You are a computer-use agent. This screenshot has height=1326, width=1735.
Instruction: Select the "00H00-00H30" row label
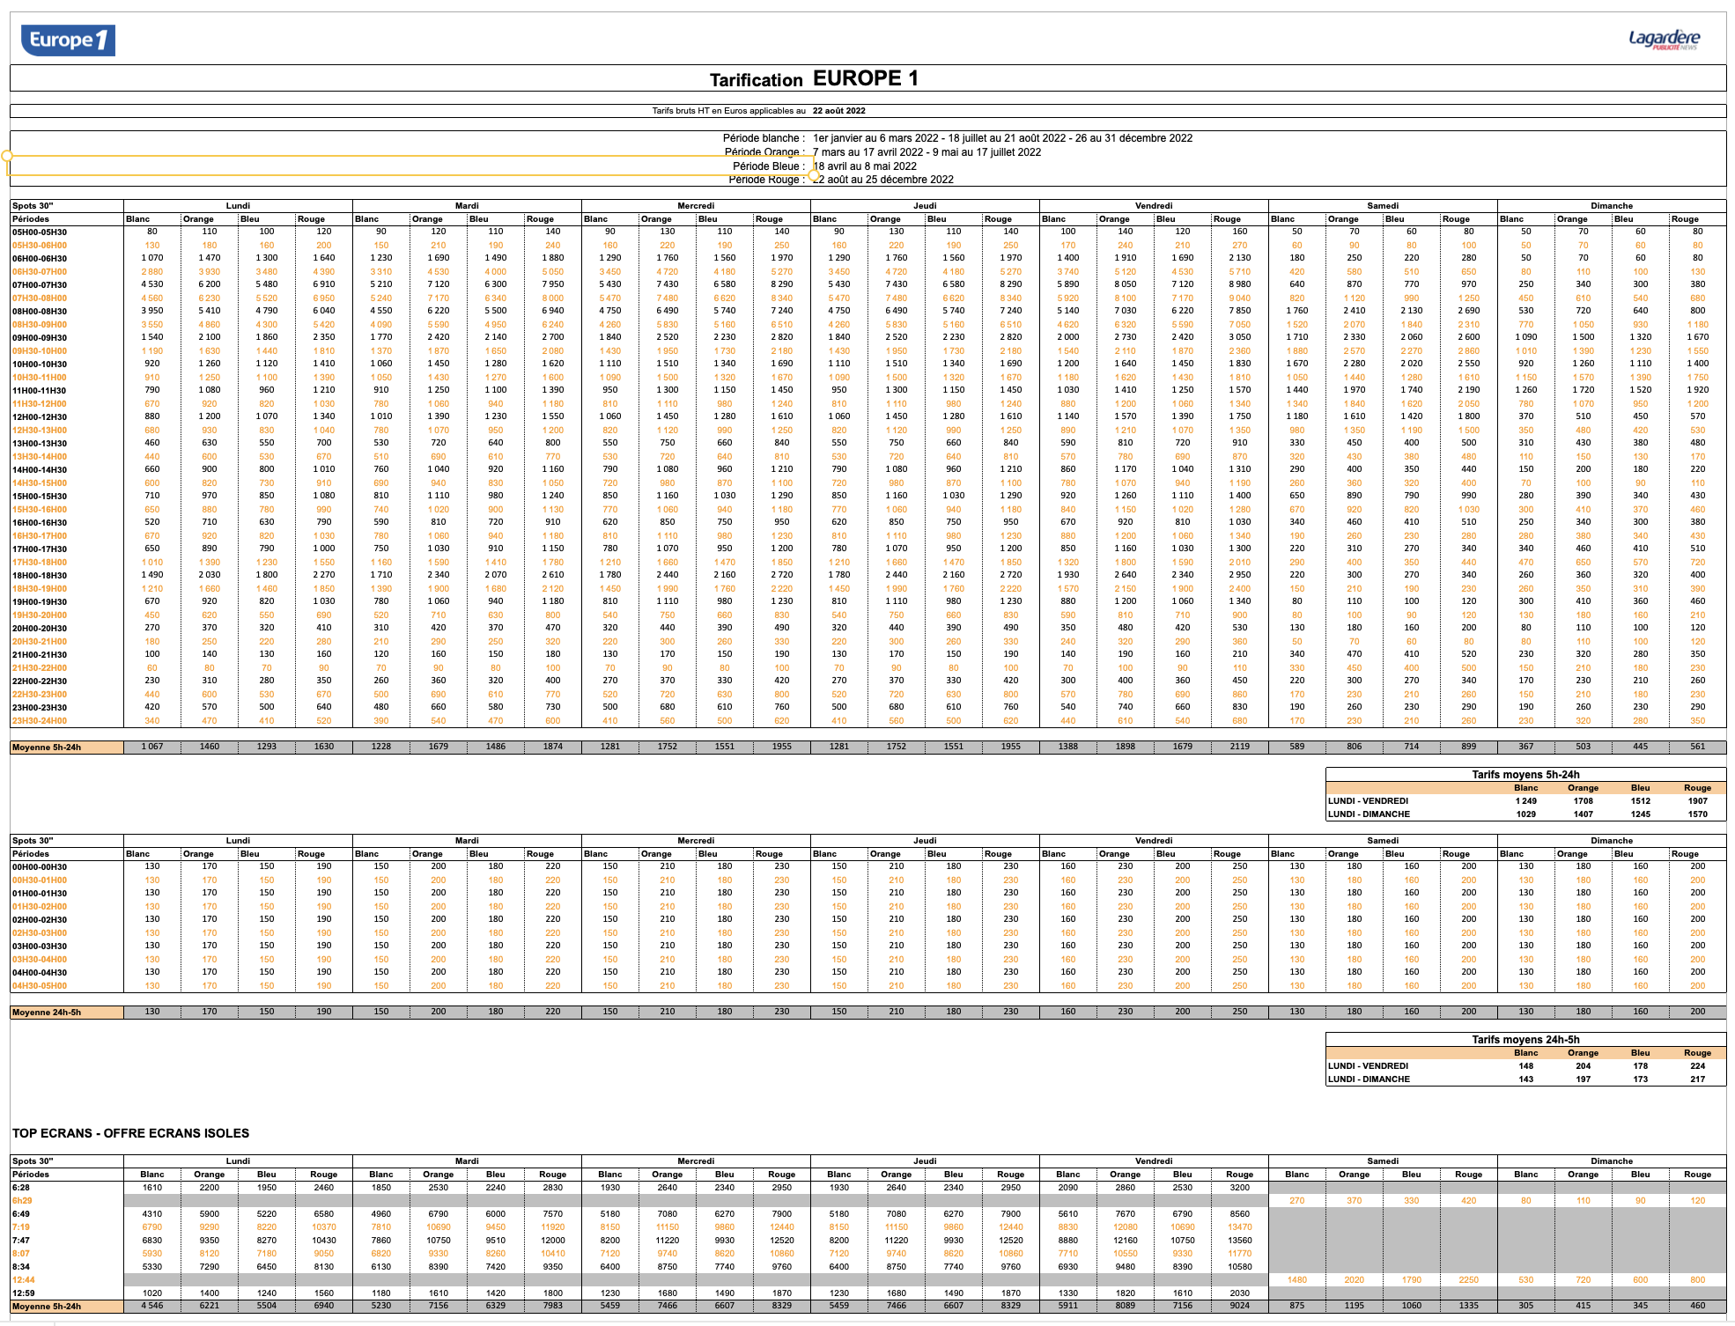40,867
